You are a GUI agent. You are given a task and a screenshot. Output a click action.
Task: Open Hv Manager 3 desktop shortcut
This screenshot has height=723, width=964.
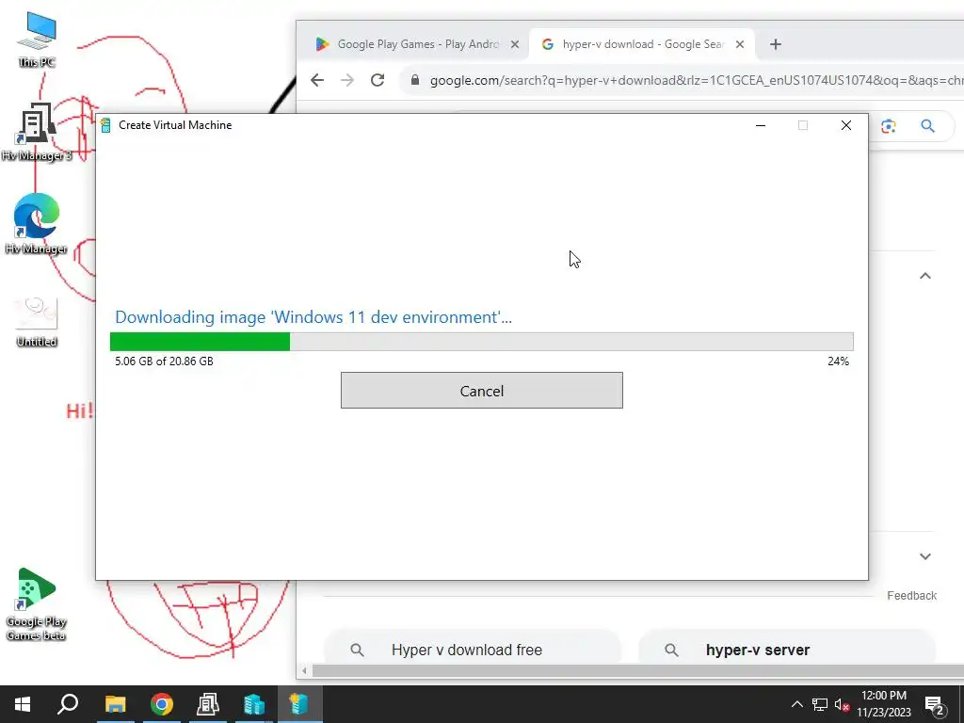pos(37,132)
